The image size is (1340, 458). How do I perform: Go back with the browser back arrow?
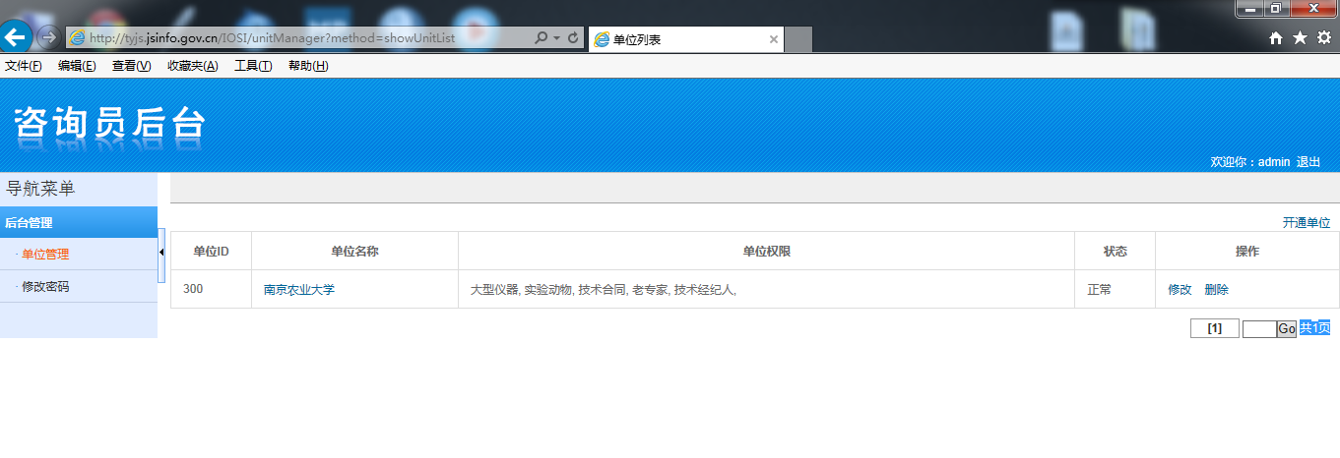click(15, 37)
